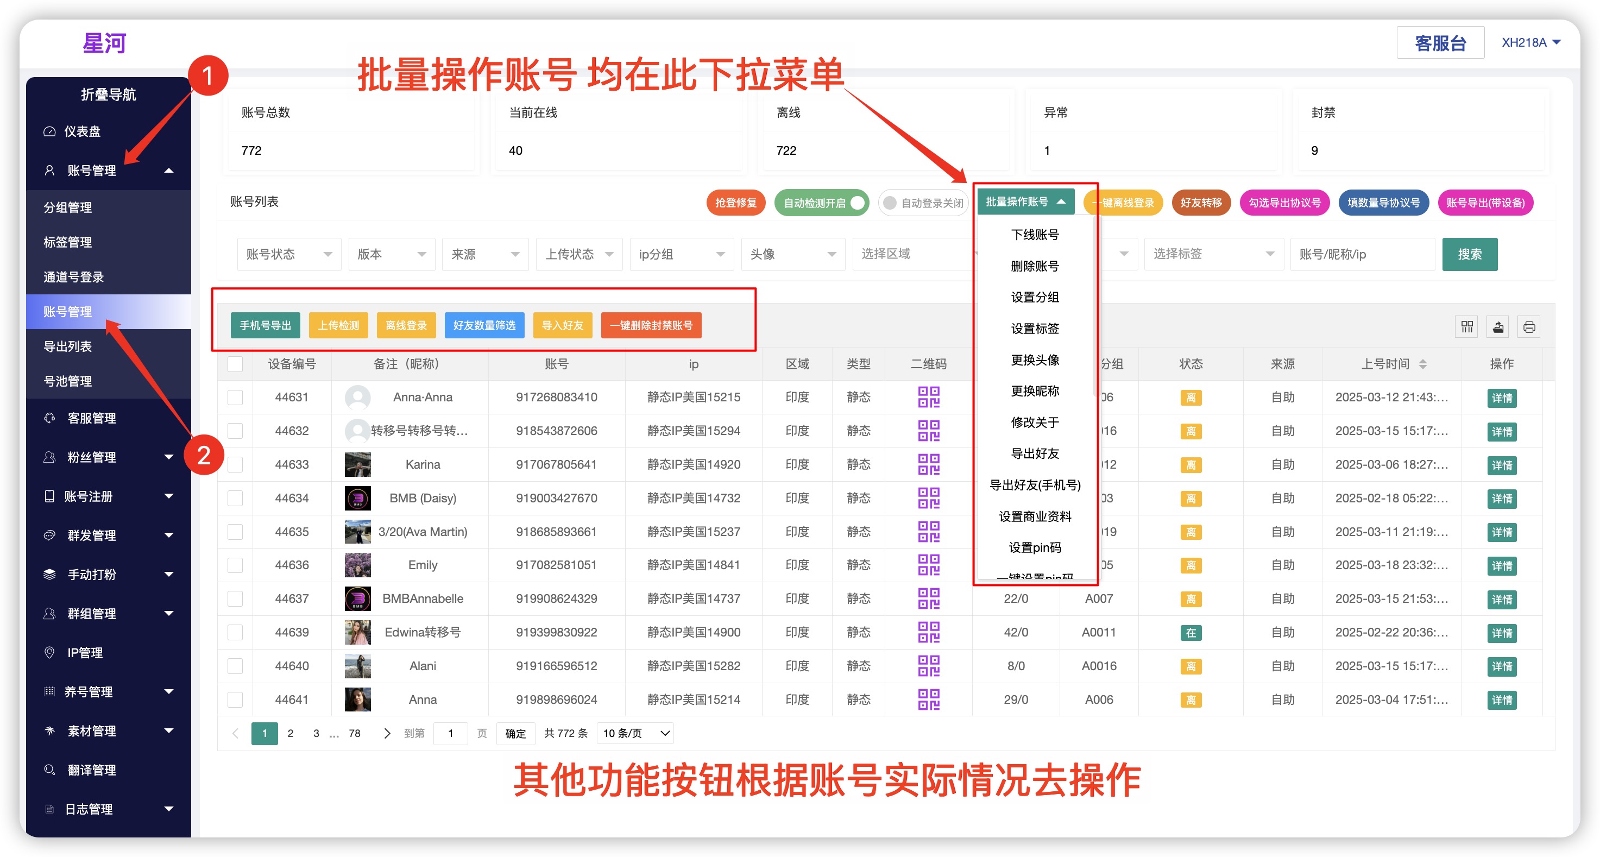The height and width of the screenshot is (857, 1600).
Task: Open the dashboard (仪表盘) sidebar item
Action: [x=82, y=131]
